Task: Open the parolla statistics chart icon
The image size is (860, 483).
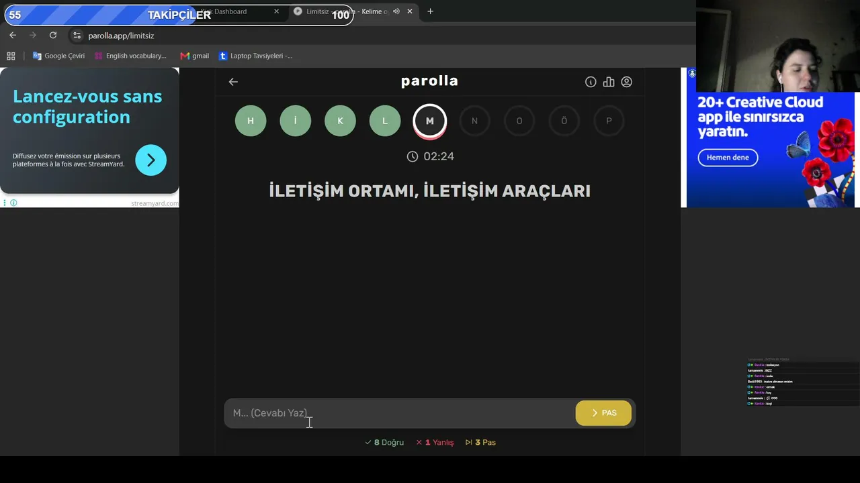Action: [x=609, y=82]
